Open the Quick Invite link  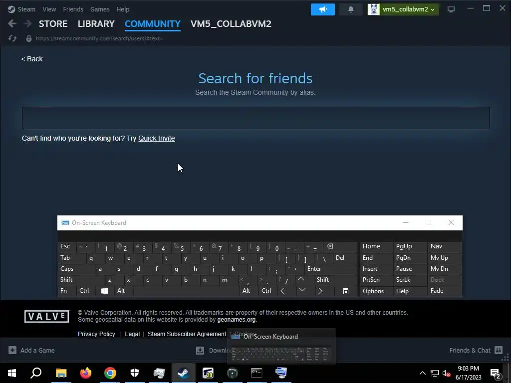[x=156, y=138]
